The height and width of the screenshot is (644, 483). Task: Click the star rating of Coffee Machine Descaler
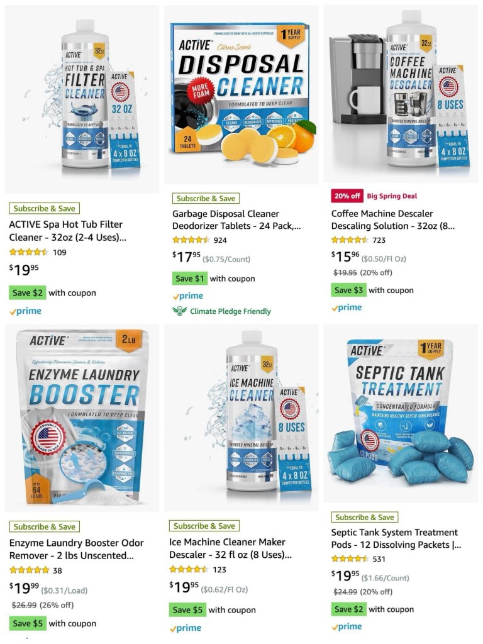click(350, 240)
